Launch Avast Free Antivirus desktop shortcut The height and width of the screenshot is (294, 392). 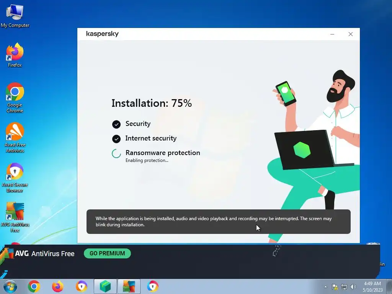[x=15, y=137]
